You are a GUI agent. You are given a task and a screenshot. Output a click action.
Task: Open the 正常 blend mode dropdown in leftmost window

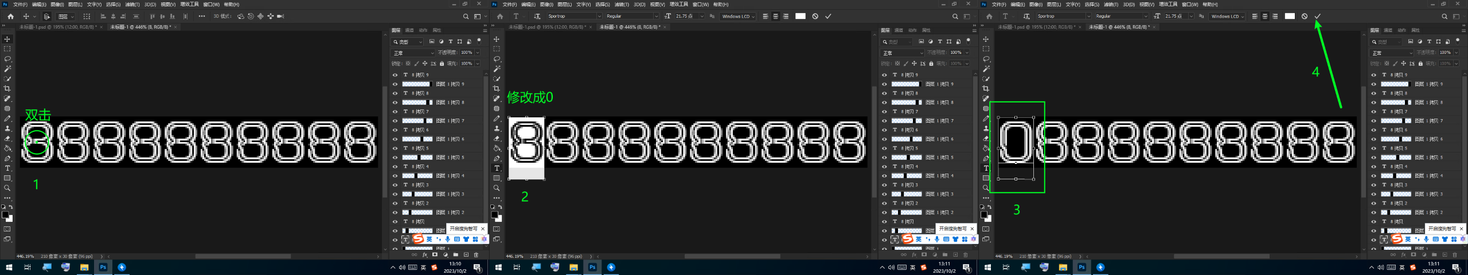[413, 53]
